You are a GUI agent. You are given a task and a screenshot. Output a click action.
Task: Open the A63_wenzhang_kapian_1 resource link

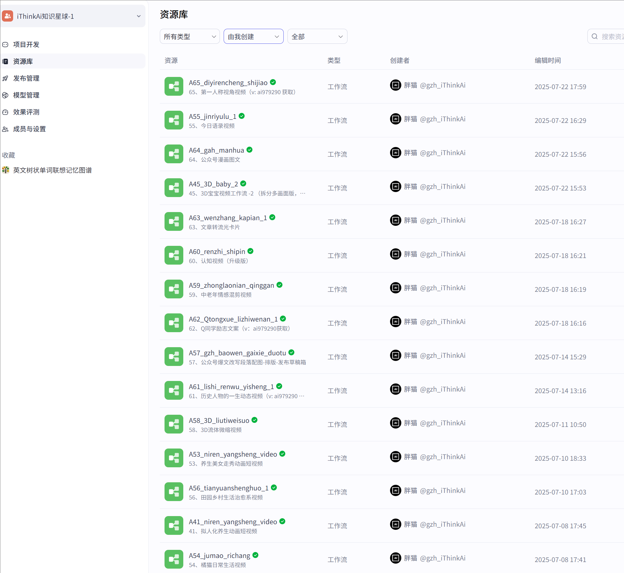click(228, 218)
